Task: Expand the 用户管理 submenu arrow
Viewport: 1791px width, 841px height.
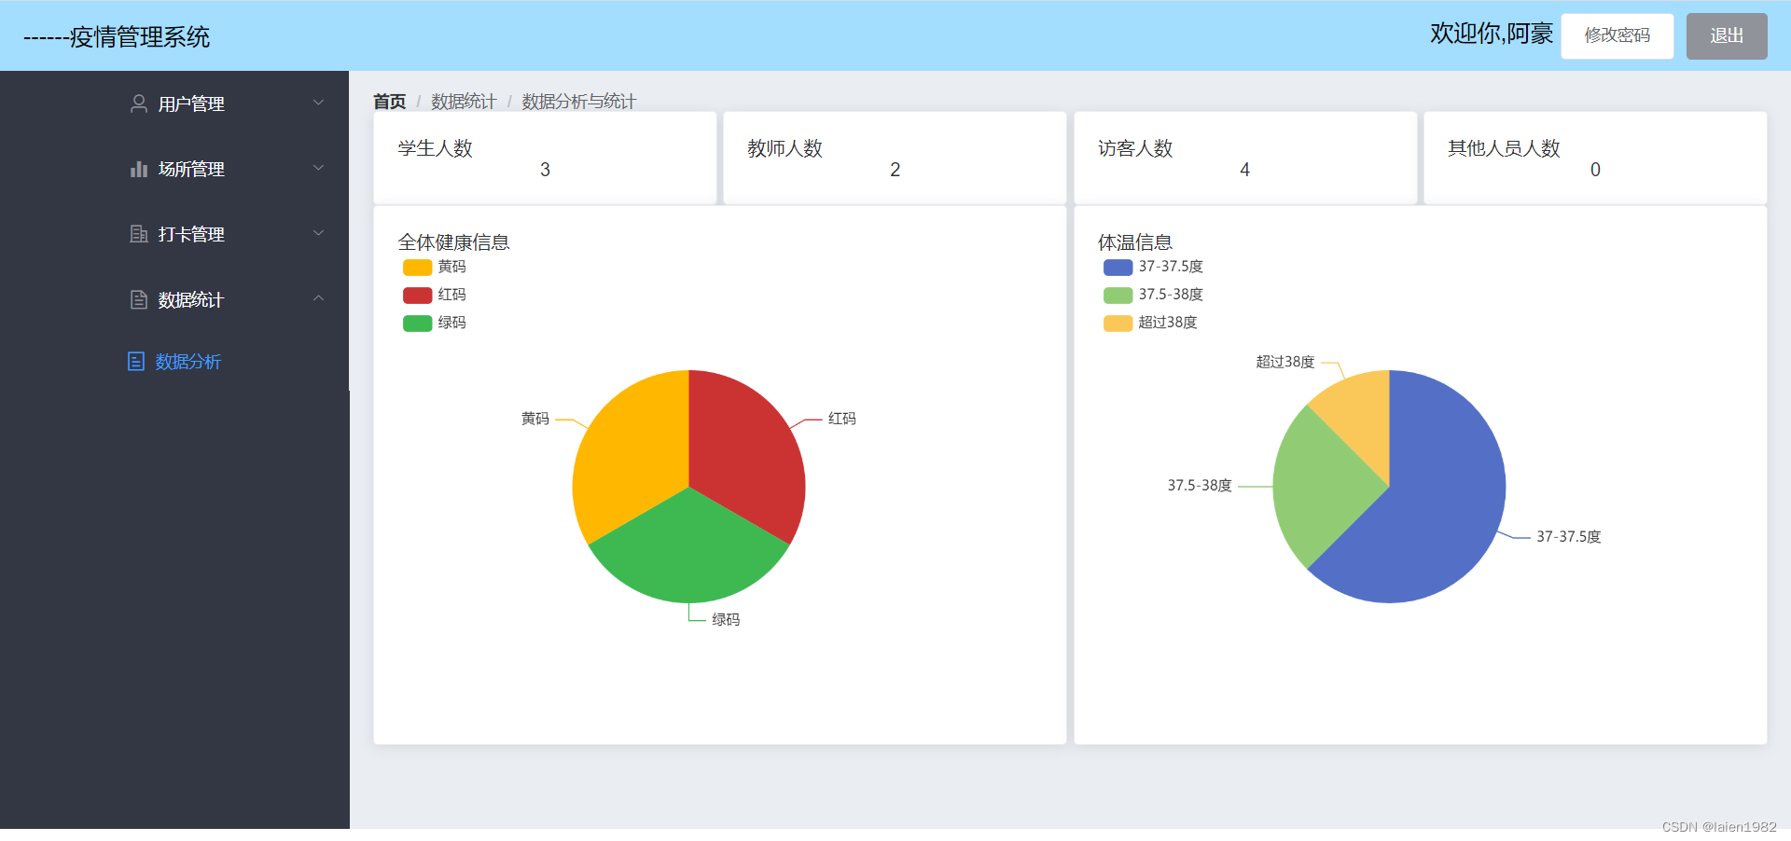Action: (x=318, y=103)
